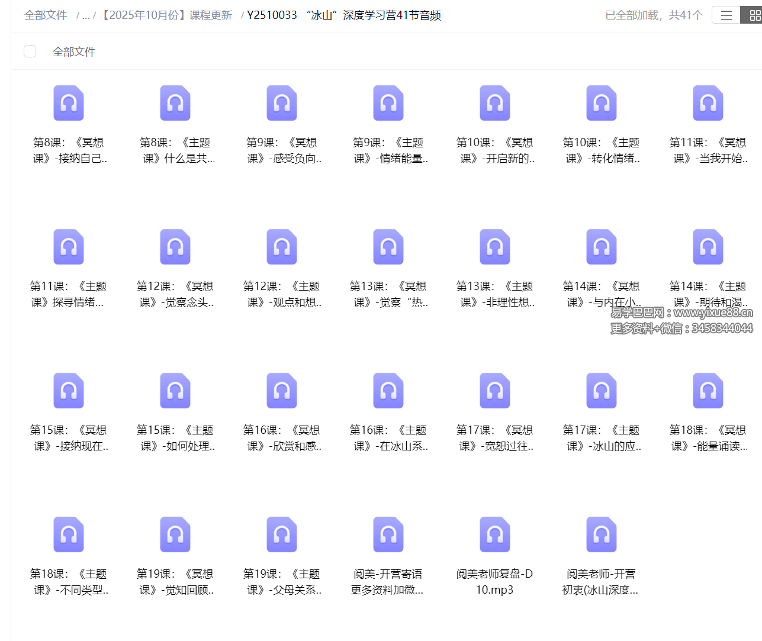The width and height of the screenshot is (762, 641).
Task: Click audio icon of 第8课《冥想课》接纳自己
Action: 68,103
